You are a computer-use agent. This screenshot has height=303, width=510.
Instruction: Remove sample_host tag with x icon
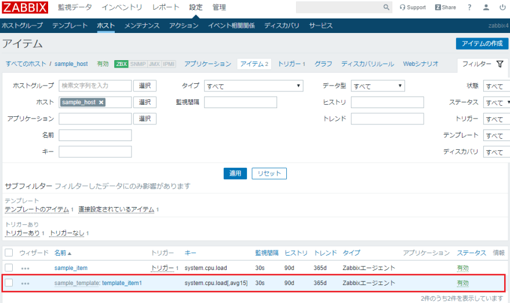coord(101,102)
